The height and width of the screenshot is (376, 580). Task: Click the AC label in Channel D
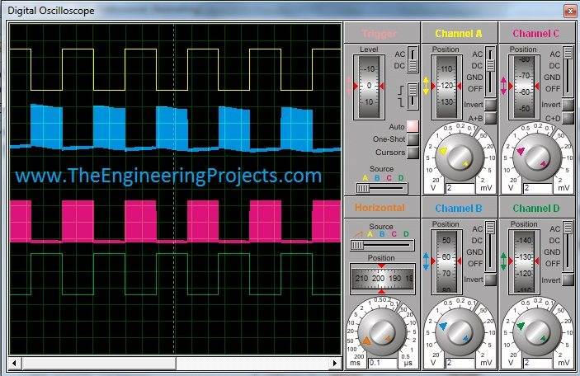pyautogui.click(x=555, y=229)
